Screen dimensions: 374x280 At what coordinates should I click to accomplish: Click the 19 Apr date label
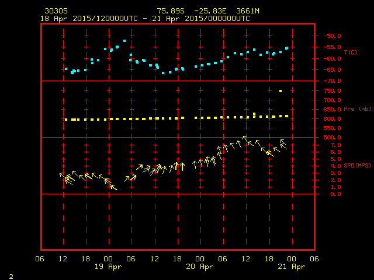(108, 267)
